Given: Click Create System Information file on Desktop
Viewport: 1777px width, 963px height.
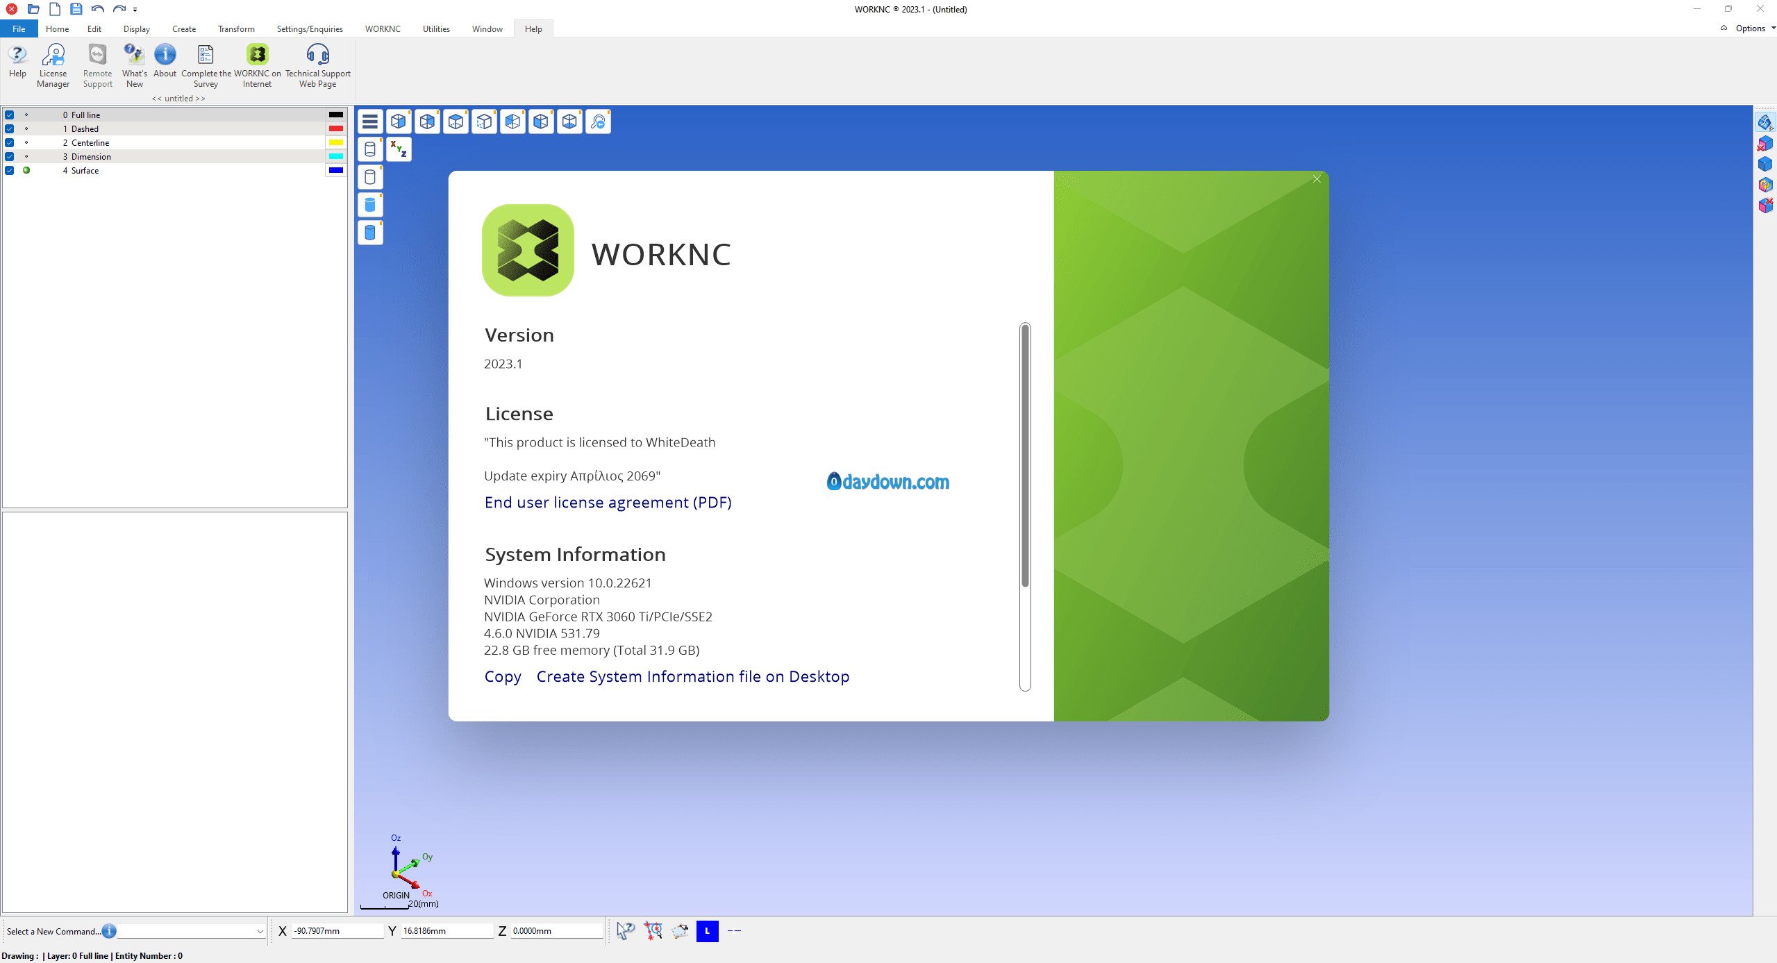Looking at the screenshot, I should 693,676.
